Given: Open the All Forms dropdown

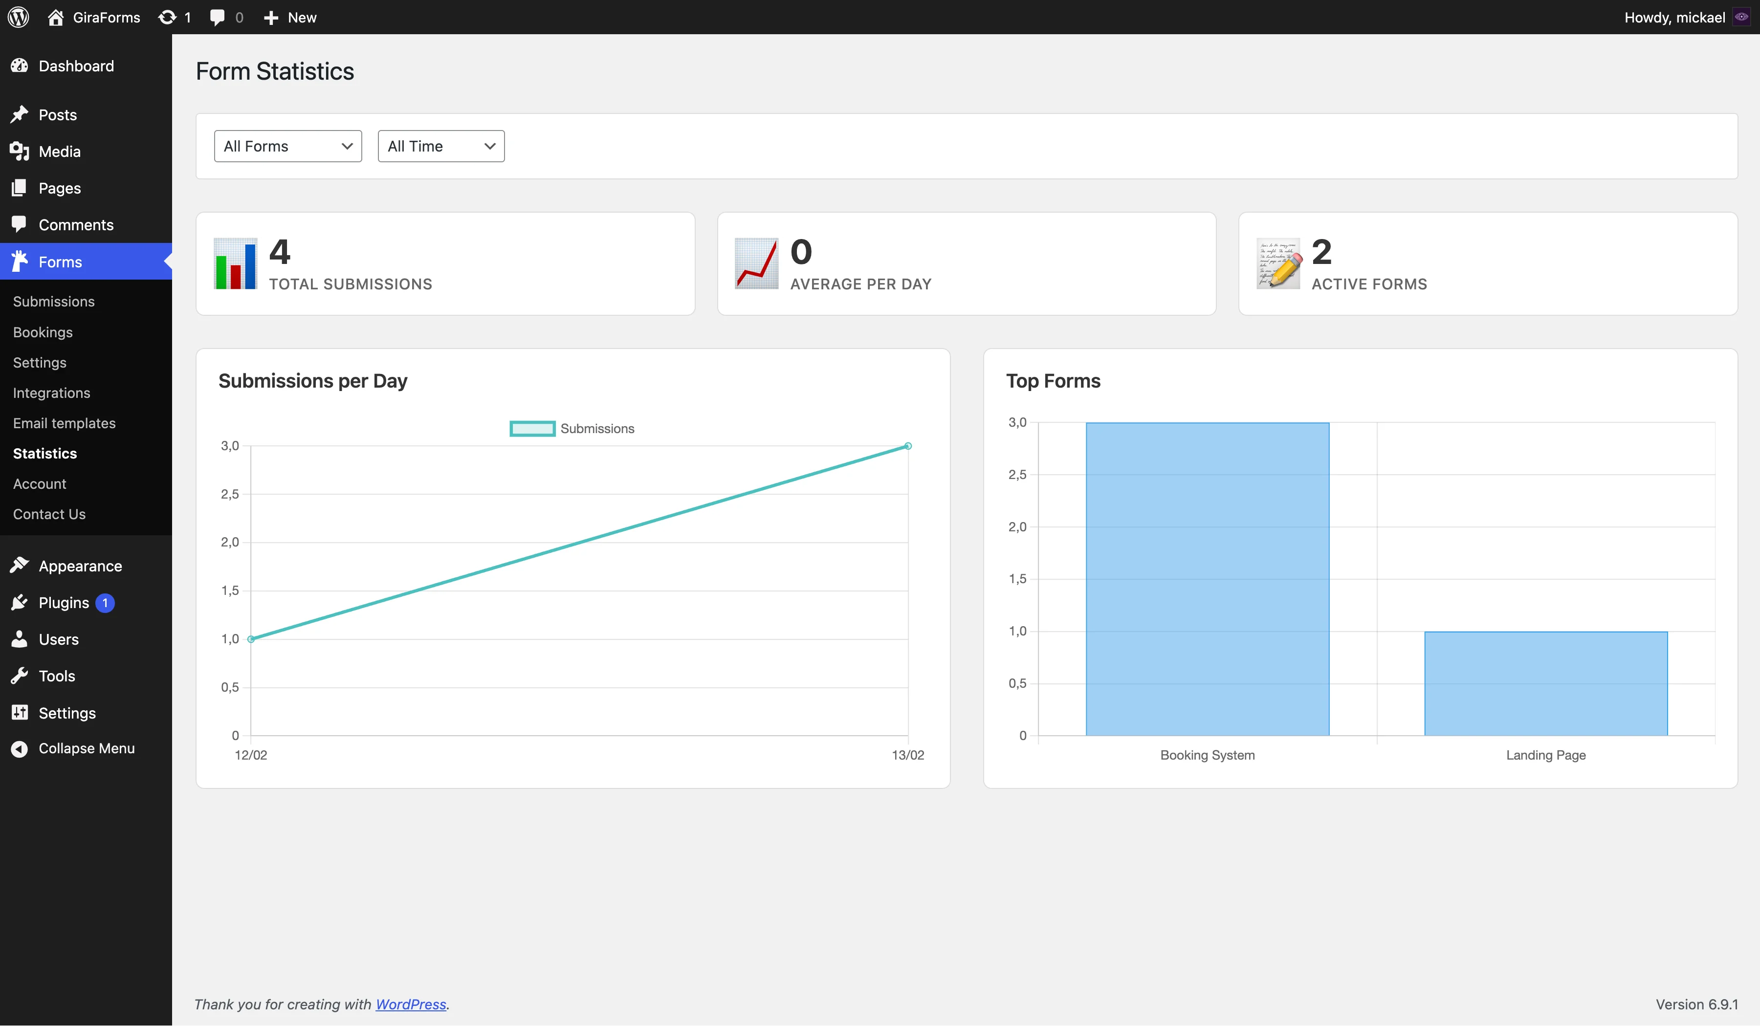Looking at the screenshot, I should [x=288, y=146].
